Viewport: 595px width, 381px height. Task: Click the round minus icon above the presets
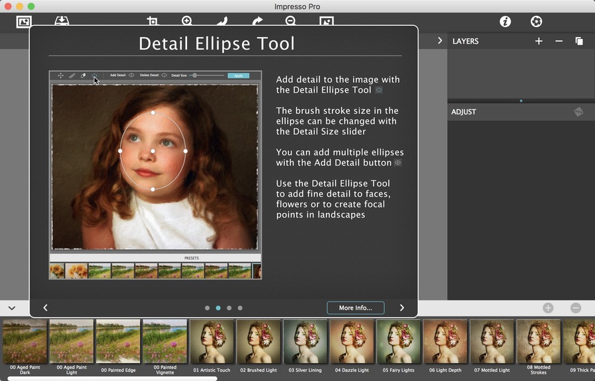click(576, 308)
